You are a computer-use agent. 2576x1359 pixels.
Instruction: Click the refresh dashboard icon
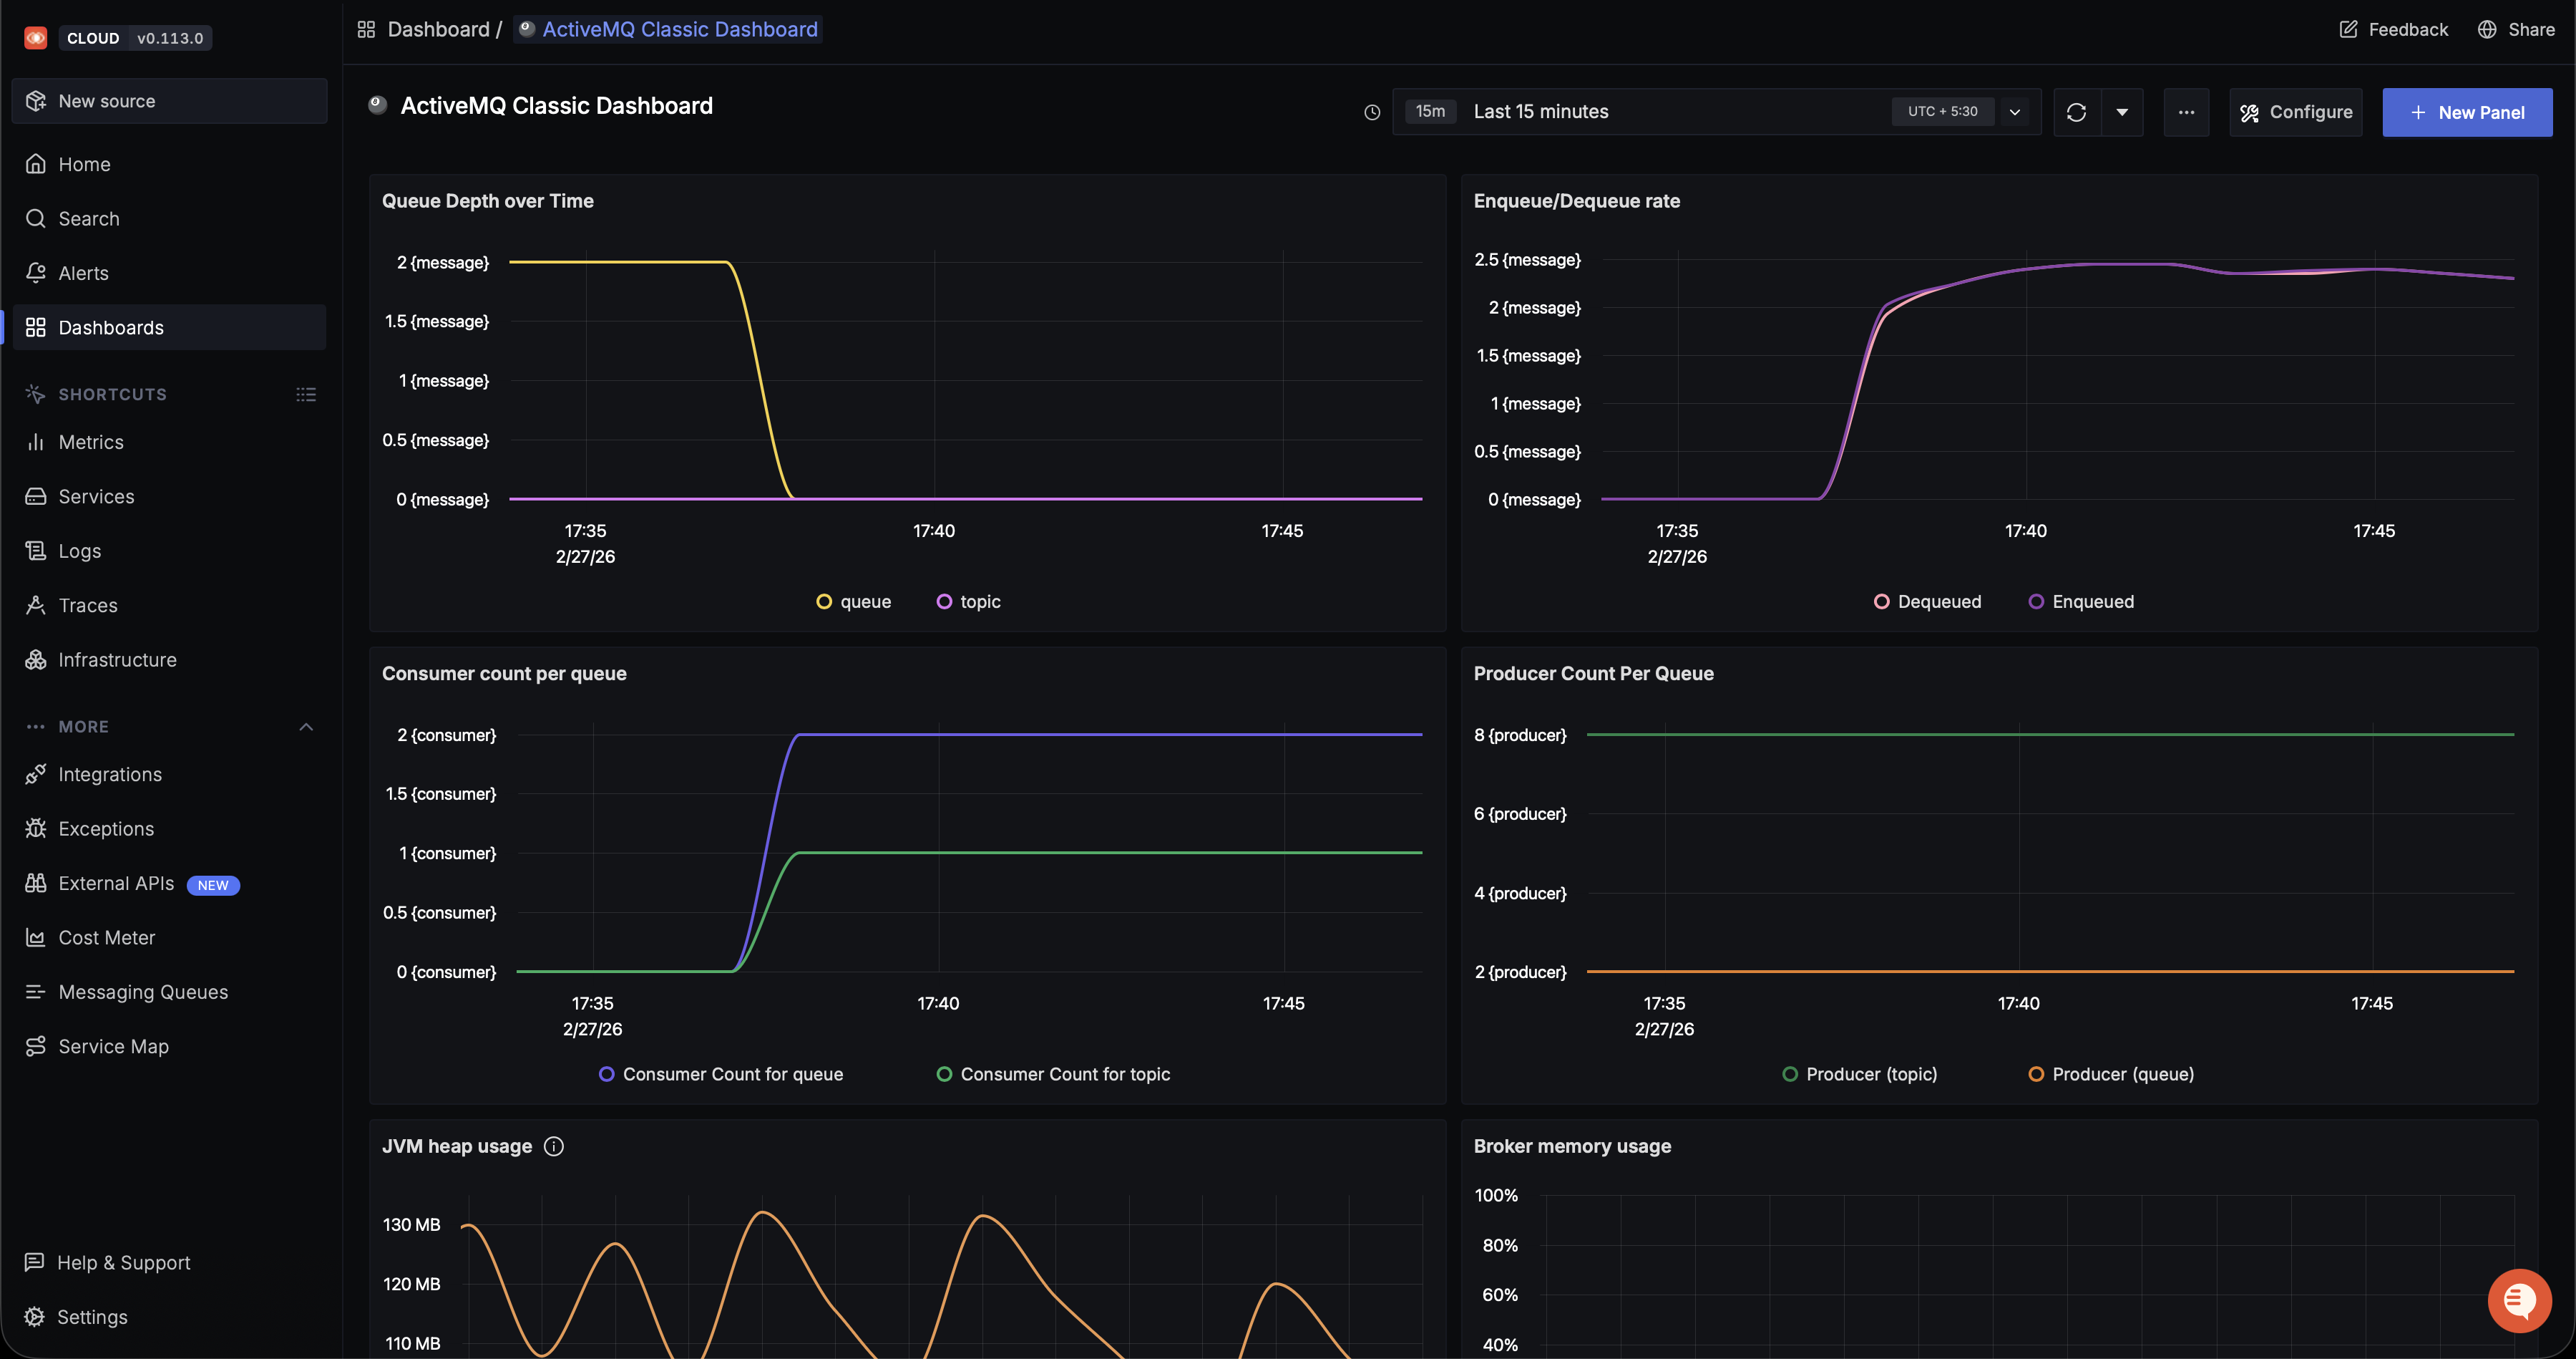[2076, 112]
